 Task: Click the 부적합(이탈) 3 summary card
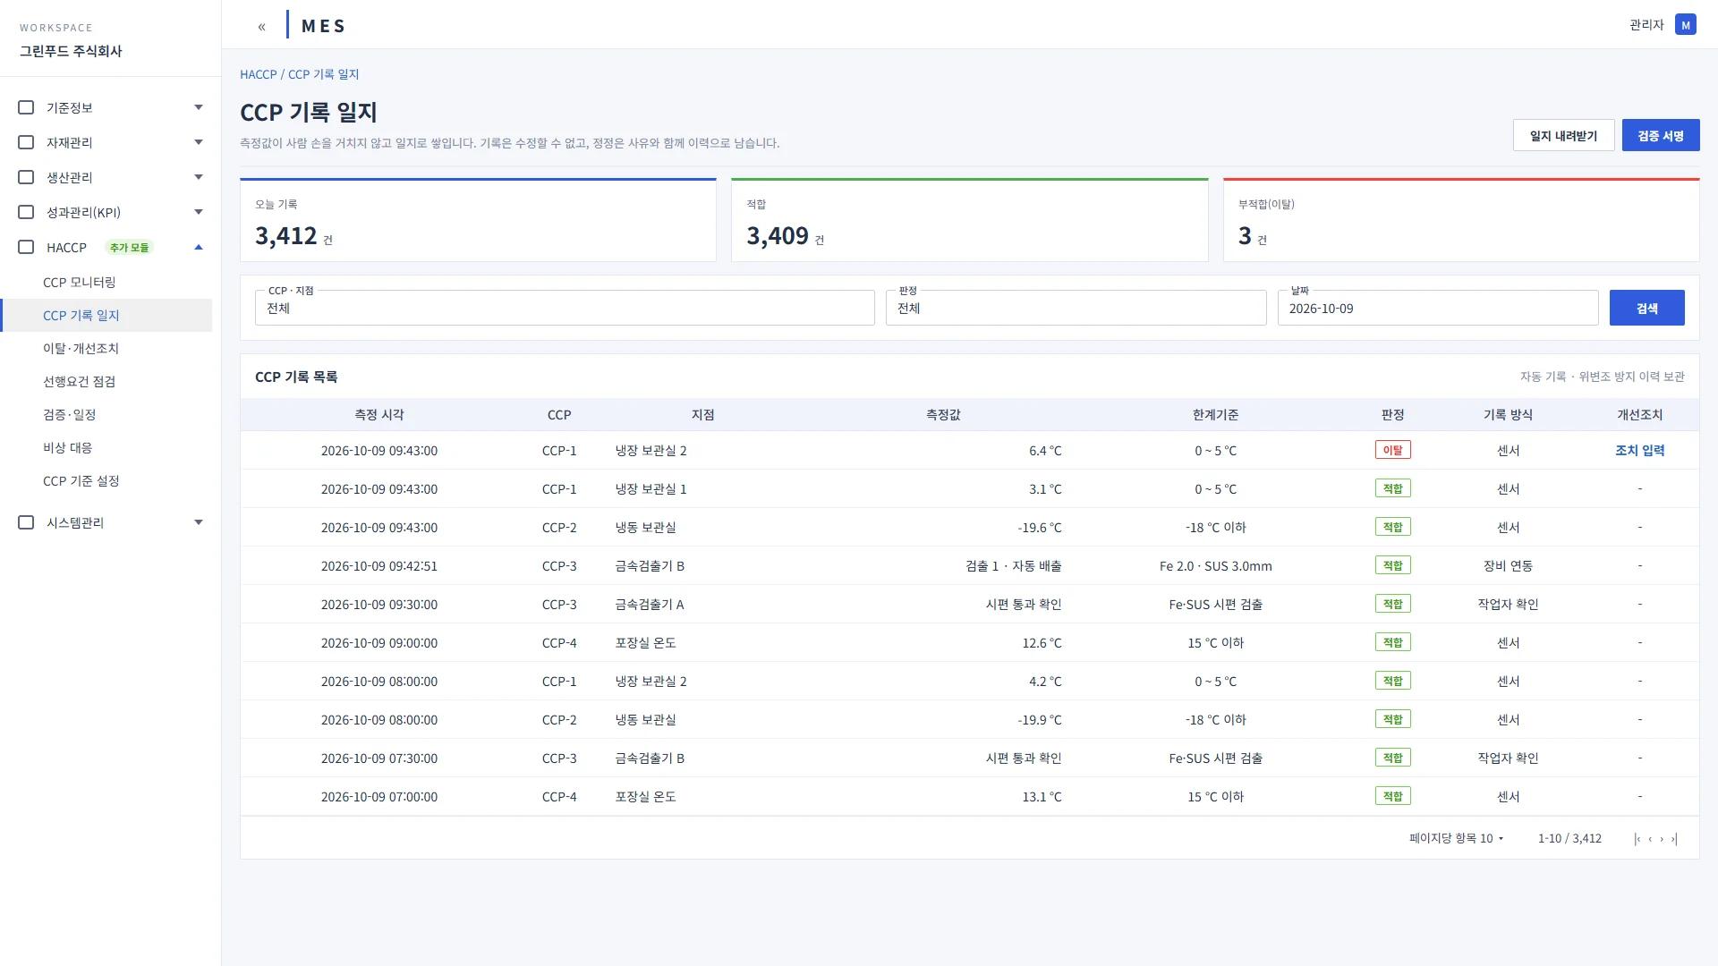1461,220
